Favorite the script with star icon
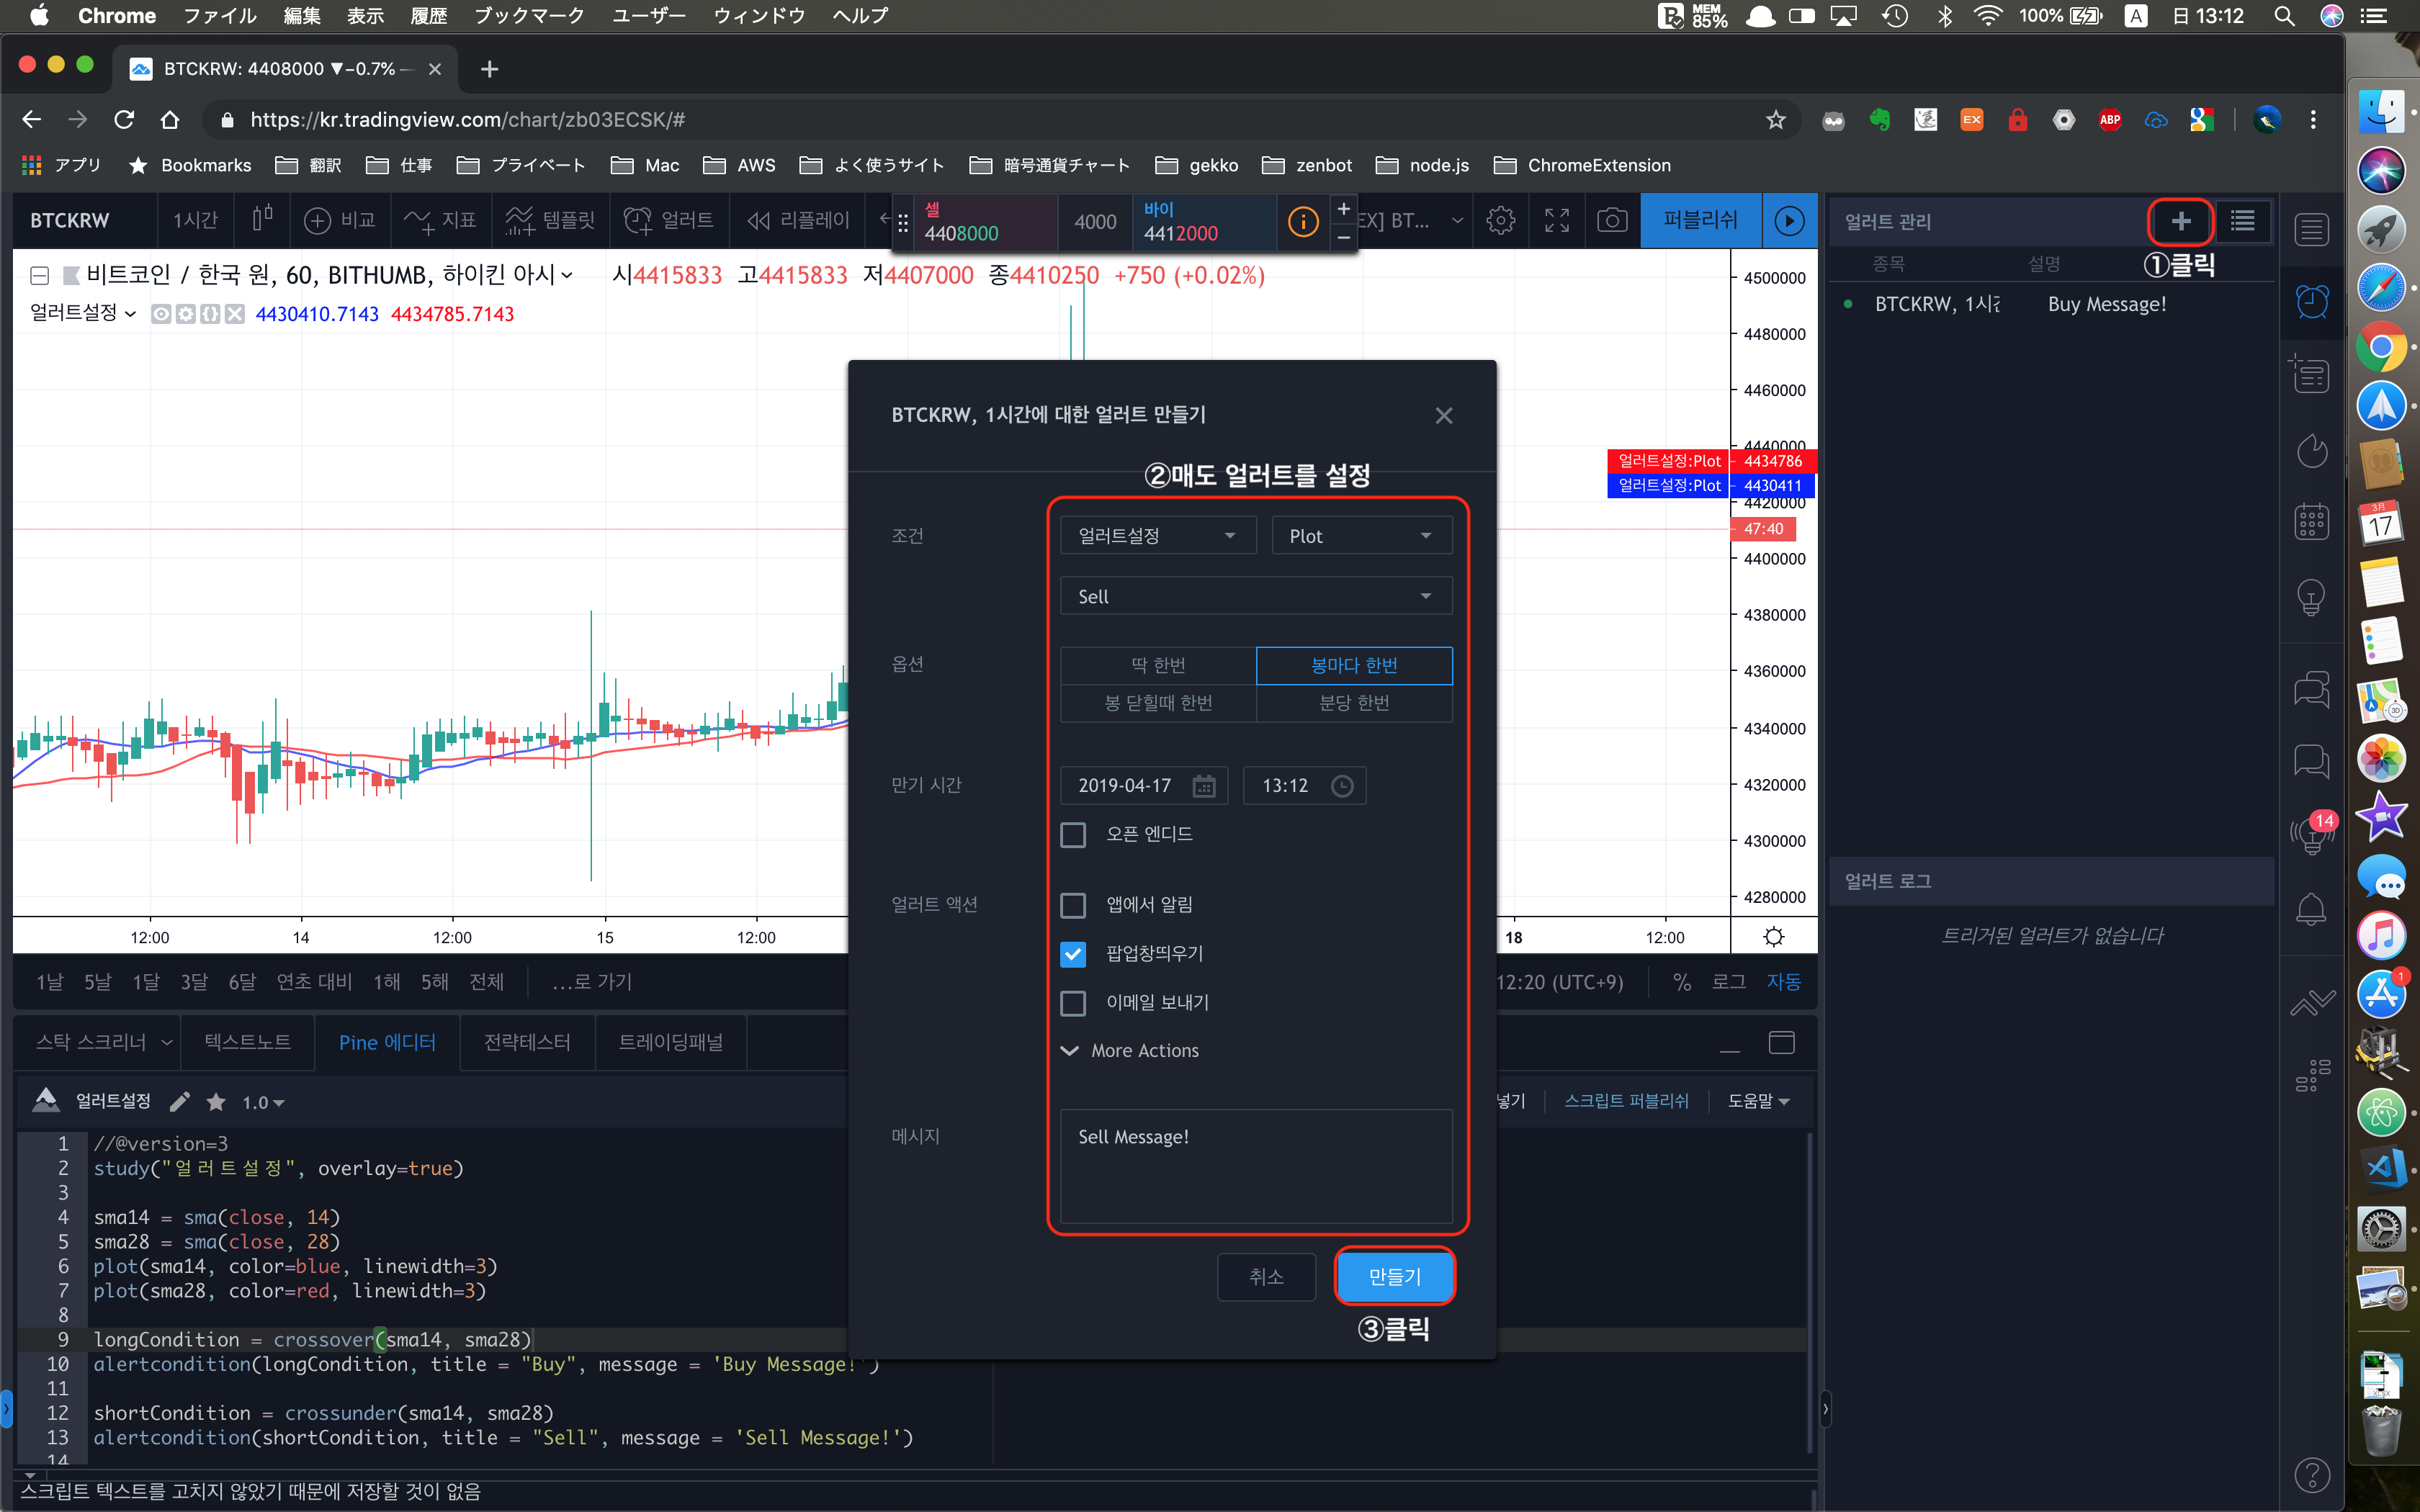The image size is (2420, 1512). 216,1102
